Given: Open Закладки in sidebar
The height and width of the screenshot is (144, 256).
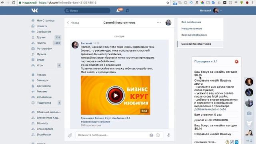Looking at the screenshot, I should (42, 80).
